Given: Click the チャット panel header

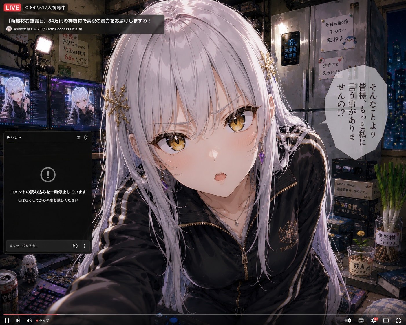Looking at the screenshot, I should pos(14,137).
